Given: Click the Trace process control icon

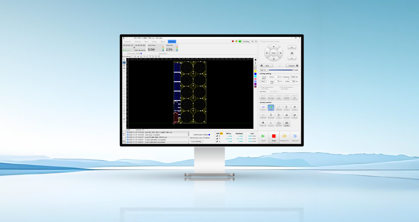Looking at the screenshot, I should 271,108.
